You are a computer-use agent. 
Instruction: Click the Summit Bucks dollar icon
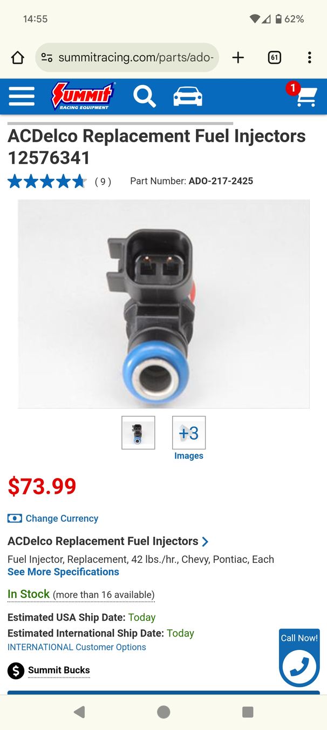tap(16, 671)
